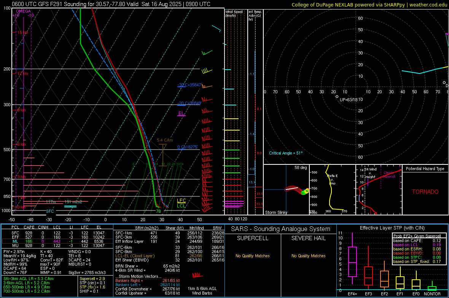Click No Quality Matches under SUPERCELL
The height and width of the screenshot is (298, 449).
(253, 256)
